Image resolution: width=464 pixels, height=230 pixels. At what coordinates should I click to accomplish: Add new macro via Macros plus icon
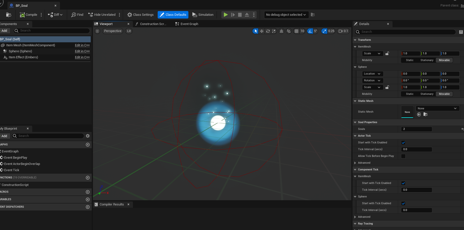(x=88, y=192)
